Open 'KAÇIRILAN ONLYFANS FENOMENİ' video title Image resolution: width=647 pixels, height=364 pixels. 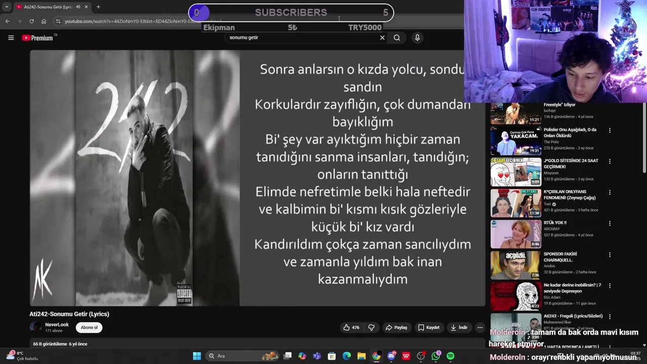tap(570, 195)
